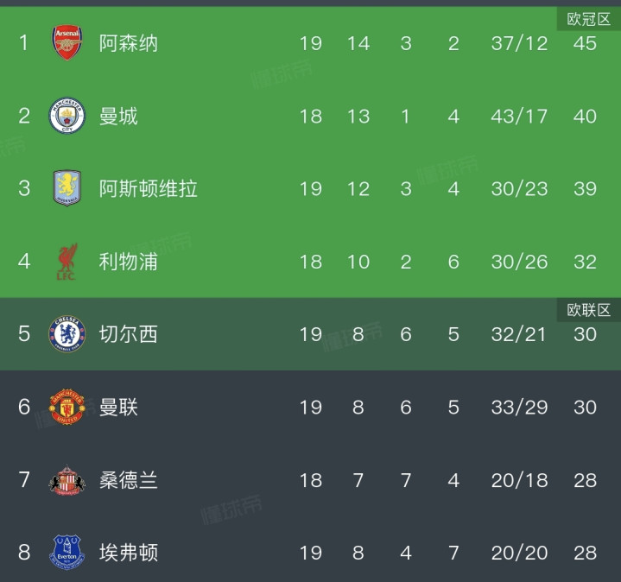Screen dimensions: 621x582
Task: Click the 切尔西 team name
Action: pos(129,334)
